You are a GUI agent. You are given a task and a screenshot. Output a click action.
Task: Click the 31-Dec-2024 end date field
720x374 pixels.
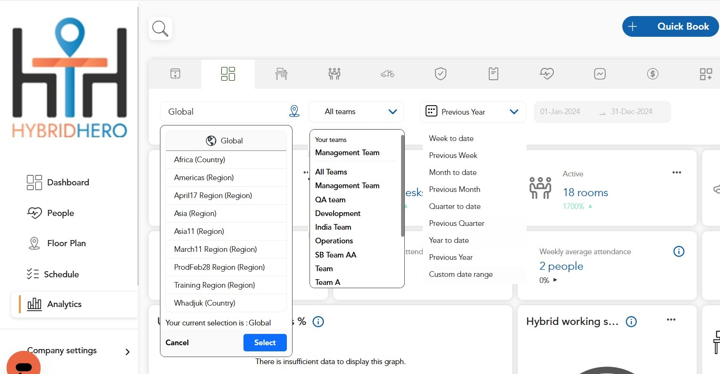pyautogui.click(x=632, y=112)
